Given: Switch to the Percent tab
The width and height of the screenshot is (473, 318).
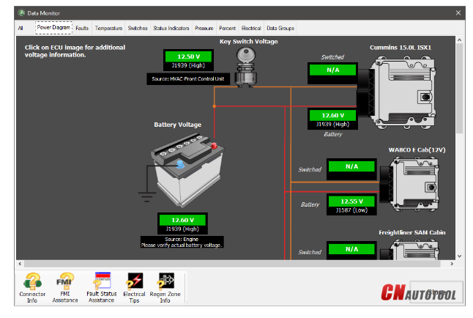Looking at the screenshot, I should [x=228, y=28].
